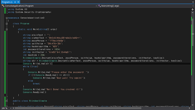Click the method icon beside Main(string[] args)
Viewport: 195px width, 110px height.
(99, 6)
